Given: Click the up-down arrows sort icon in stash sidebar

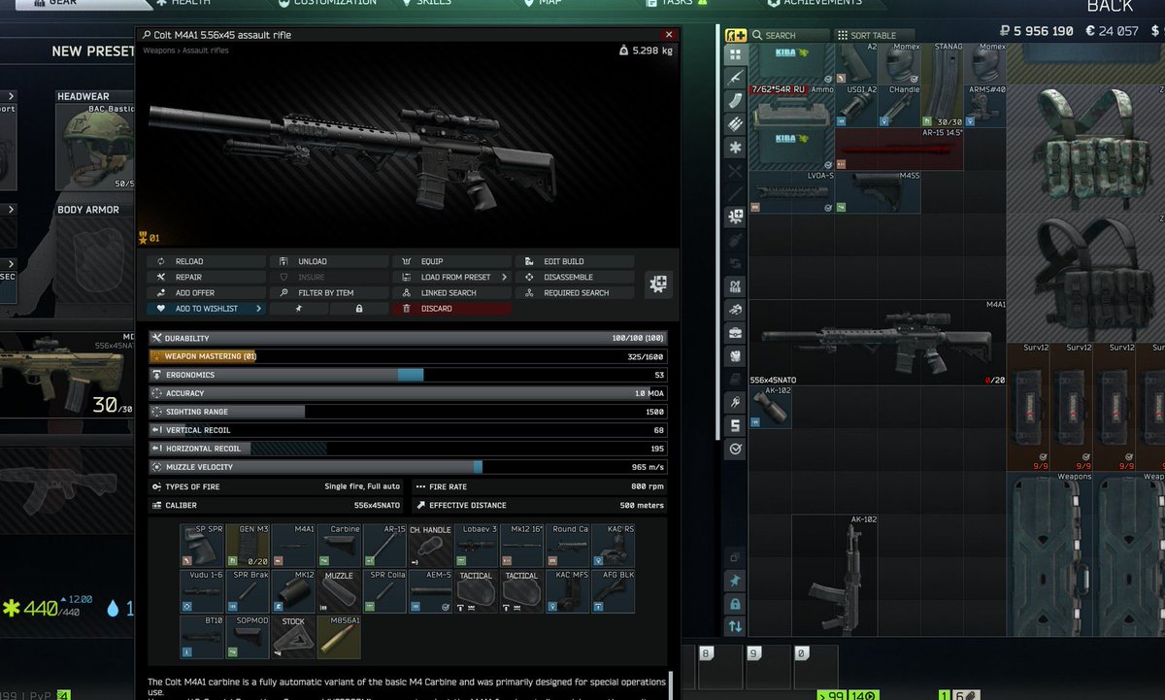Looking at the screenshot, I should pos(735,627).
